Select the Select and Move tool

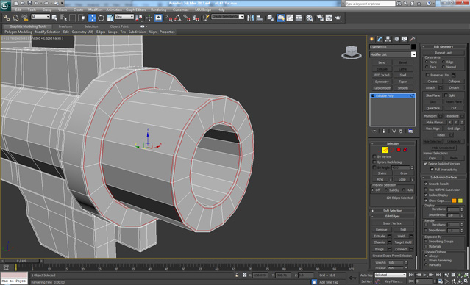coord(92,18)
